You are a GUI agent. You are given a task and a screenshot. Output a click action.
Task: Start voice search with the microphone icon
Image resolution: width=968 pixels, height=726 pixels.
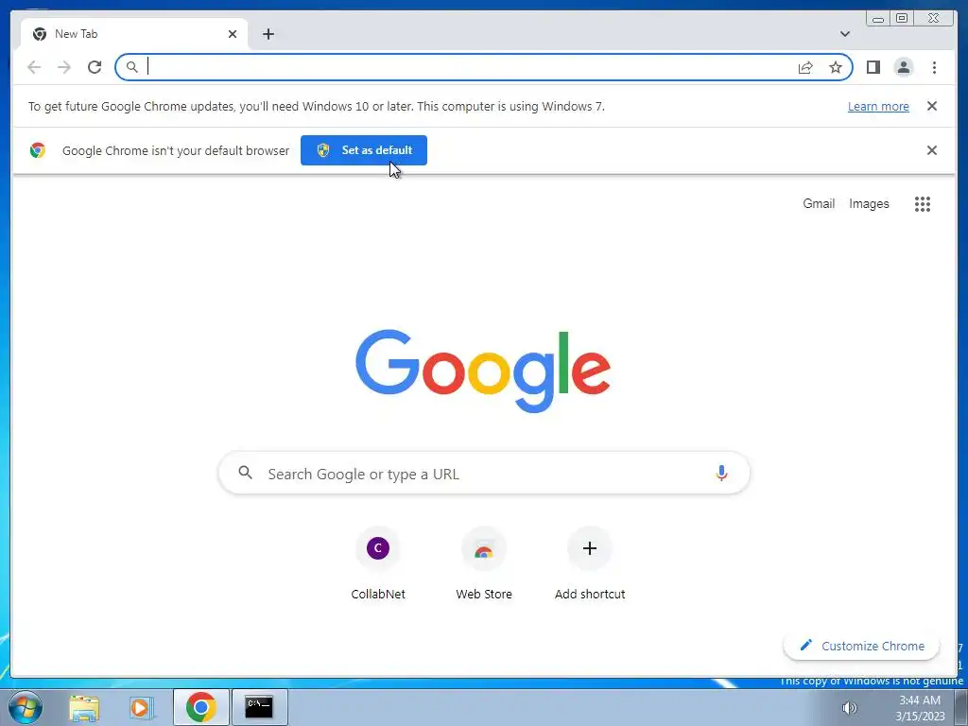721,474
